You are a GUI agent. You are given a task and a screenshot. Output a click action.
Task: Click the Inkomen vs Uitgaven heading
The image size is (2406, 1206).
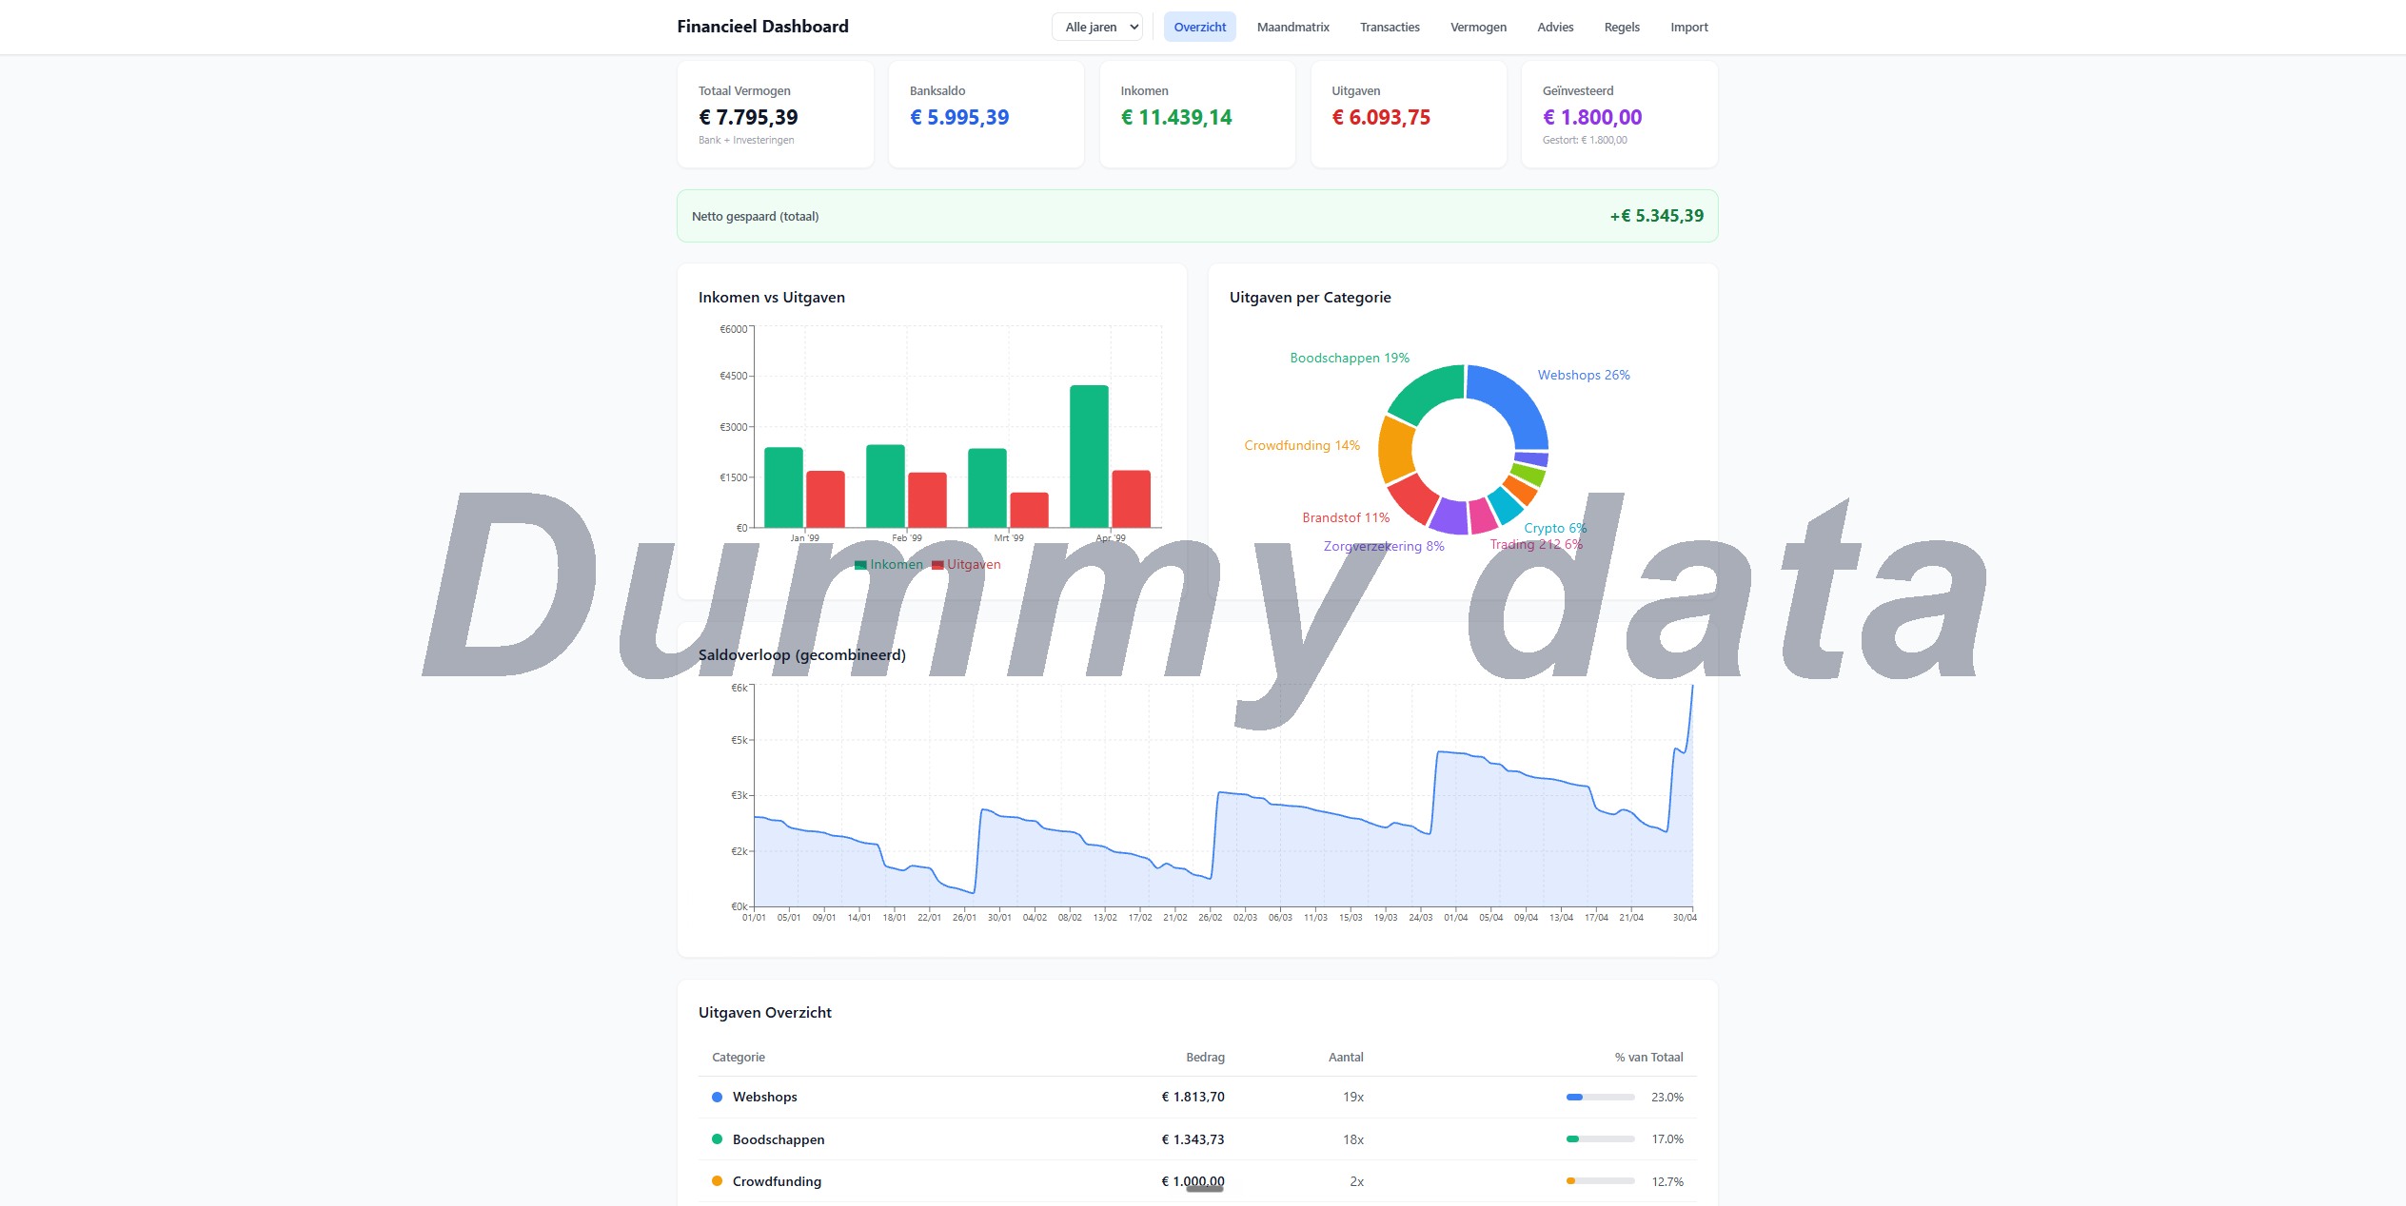[772, 297]
